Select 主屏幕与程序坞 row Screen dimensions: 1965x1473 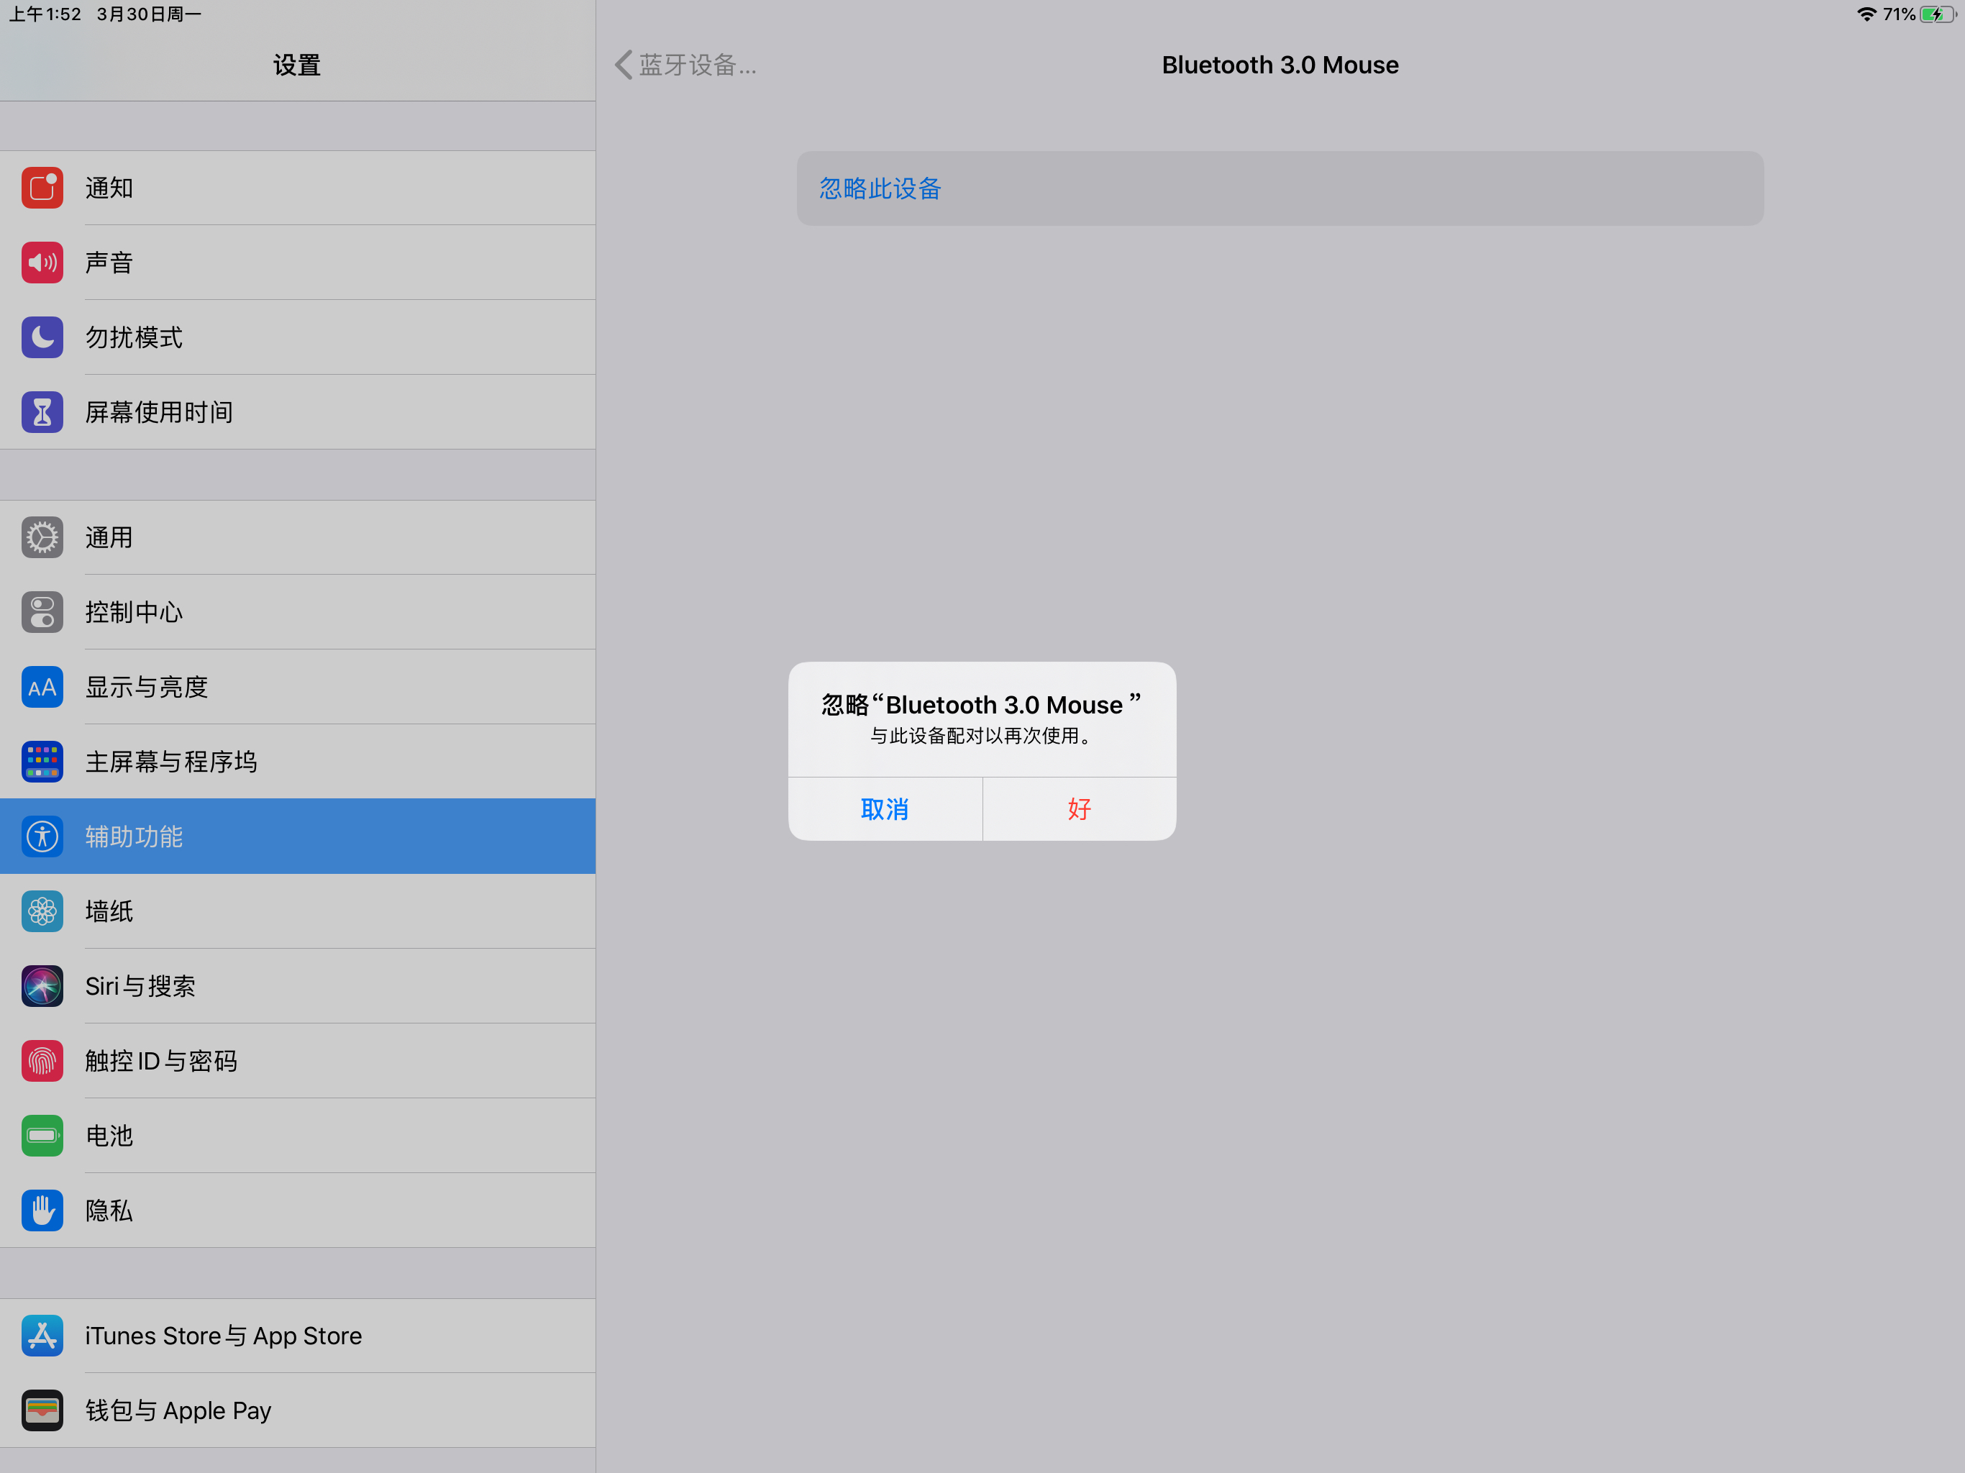click(298, 762)
